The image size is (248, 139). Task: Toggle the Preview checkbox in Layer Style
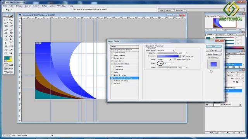[209, 58]
